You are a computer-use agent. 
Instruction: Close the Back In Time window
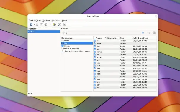click(156, 16)
